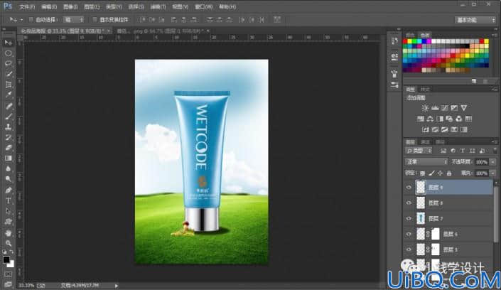The image size is (501, 290).
Task: Select the Quick Selection tool
Action: (x=9, y=74)
